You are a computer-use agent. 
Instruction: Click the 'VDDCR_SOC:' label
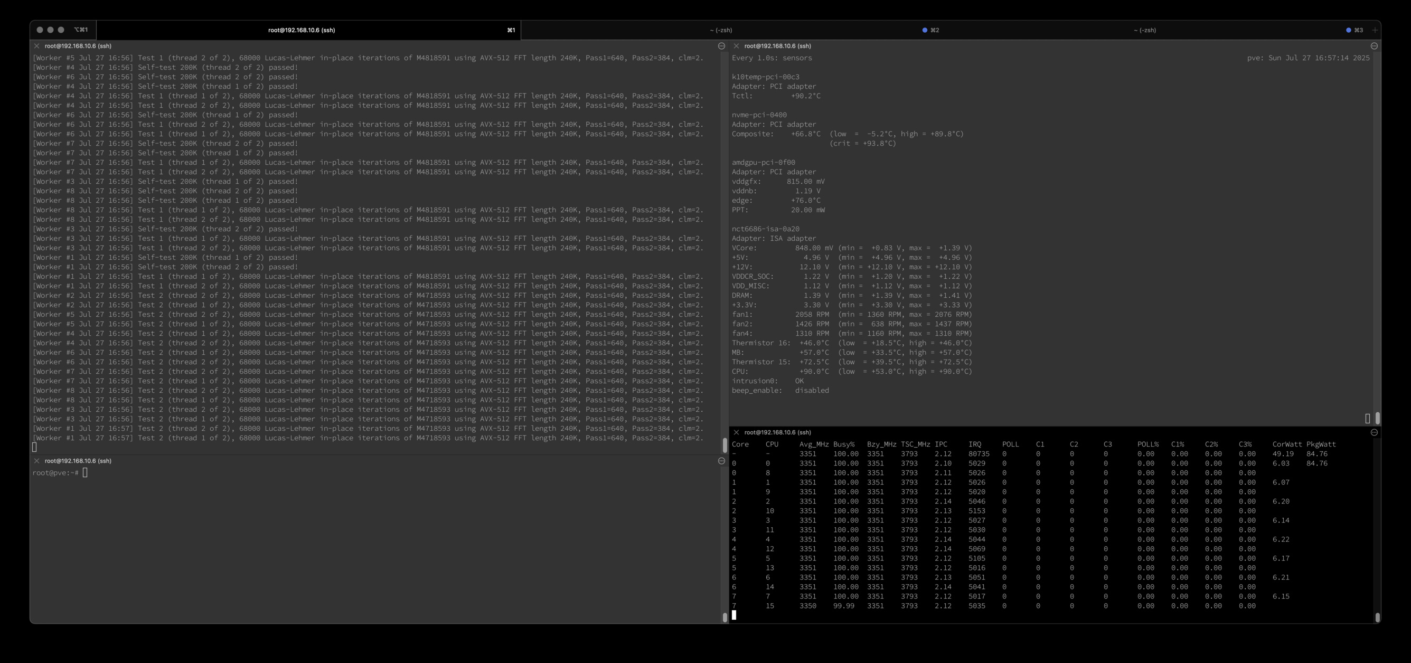pyautogui.click(x=752, y=277)
